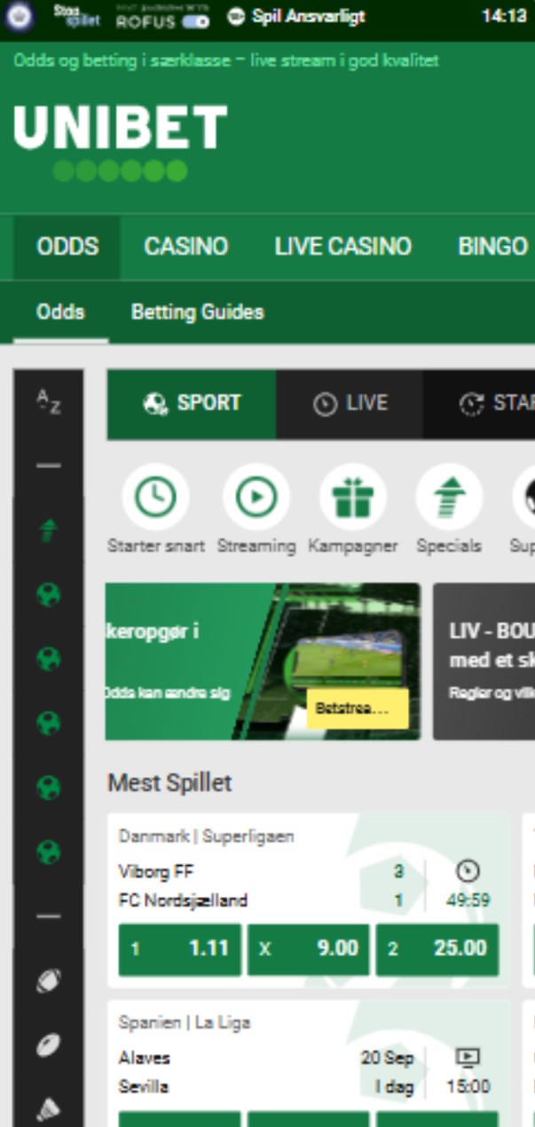Select the SPORT tab
535x1127 pixels.
(x=192, y=403)
